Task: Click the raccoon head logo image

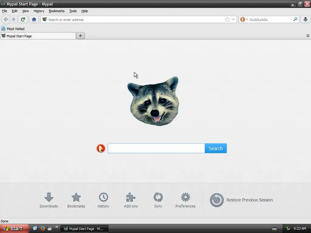Action: pos(153,101)
